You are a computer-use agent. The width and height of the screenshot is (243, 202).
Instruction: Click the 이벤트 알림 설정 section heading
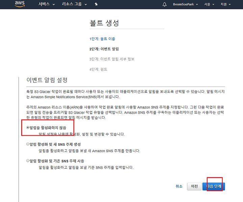[47, 80]
